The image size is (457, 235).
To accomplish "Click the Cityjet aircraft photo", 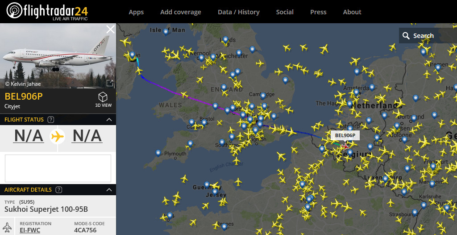I will click(58, 56).
